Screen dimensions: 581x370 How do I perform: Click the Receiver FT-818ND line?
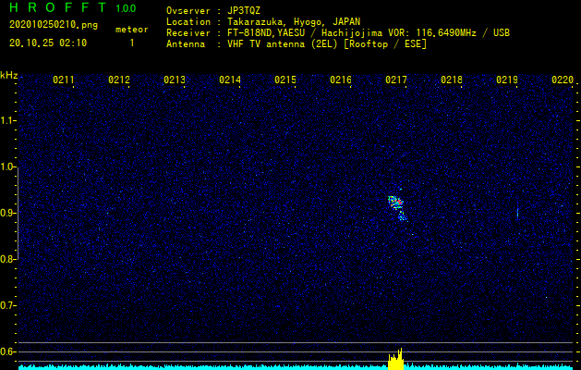point(338,33)
